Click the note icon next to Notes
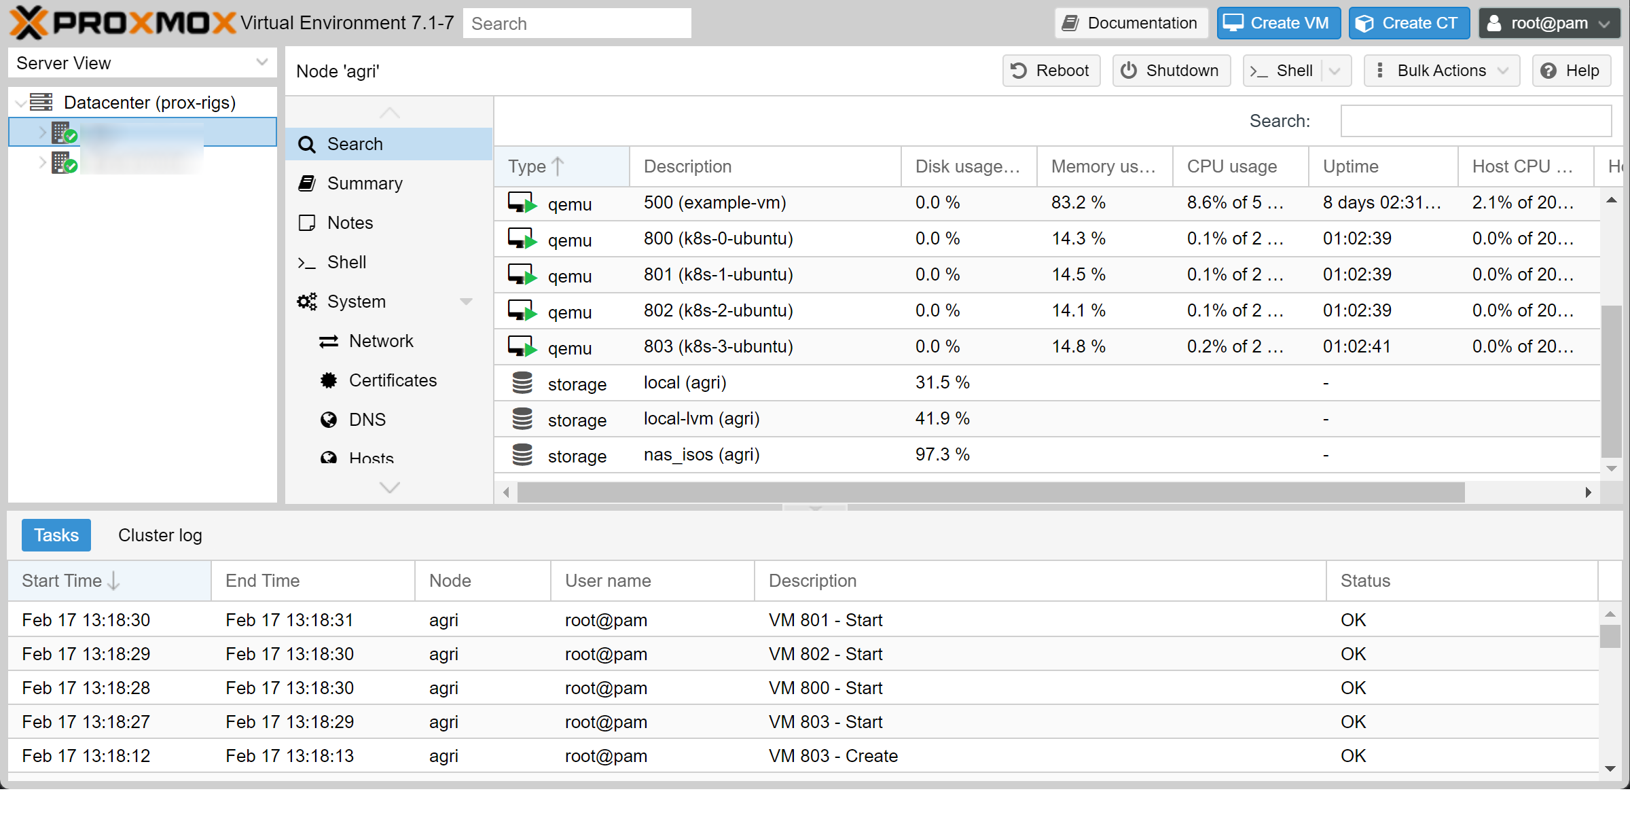 [x=307, y=223]
